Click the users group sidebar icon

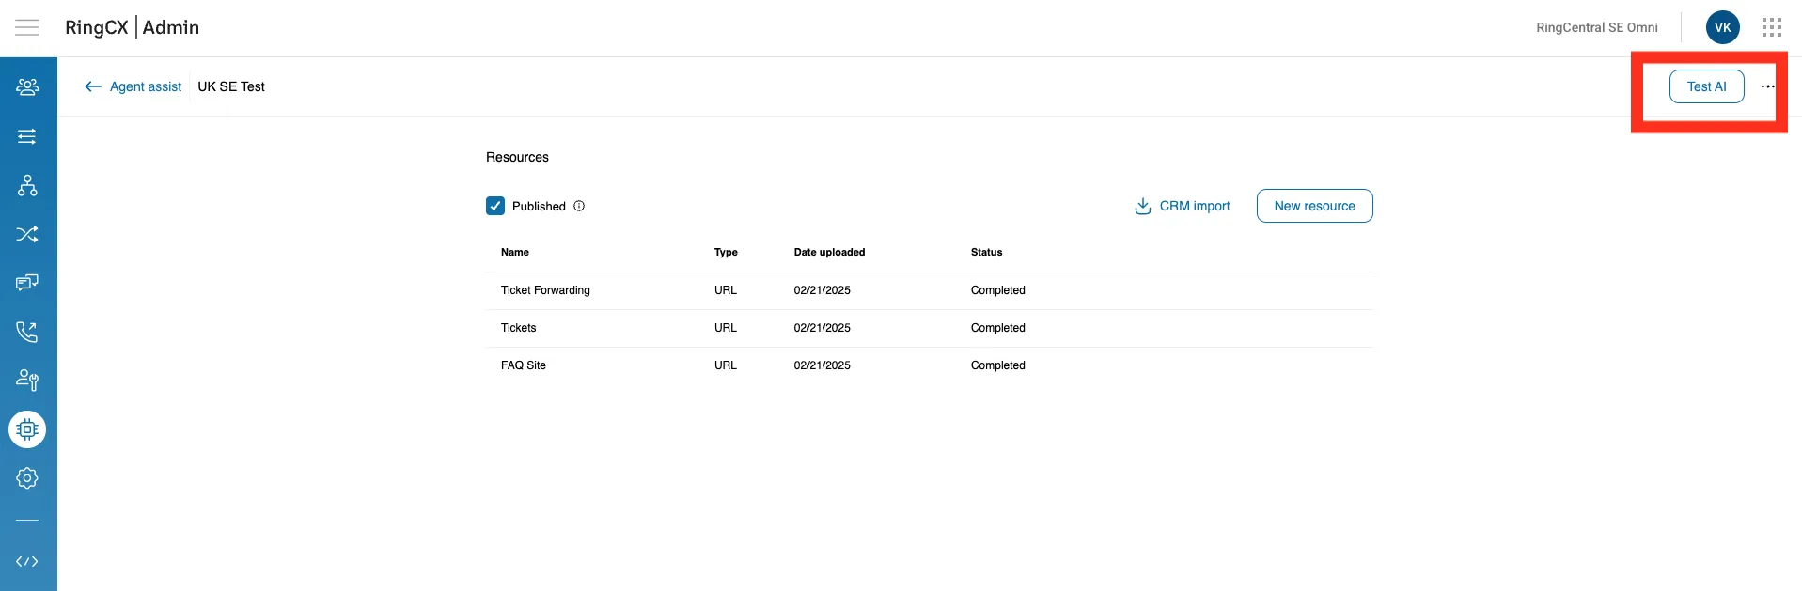27,87
